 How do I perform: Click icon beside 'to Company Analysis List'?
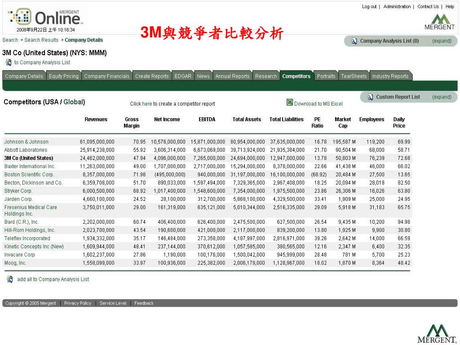click(x=9, y=62)
